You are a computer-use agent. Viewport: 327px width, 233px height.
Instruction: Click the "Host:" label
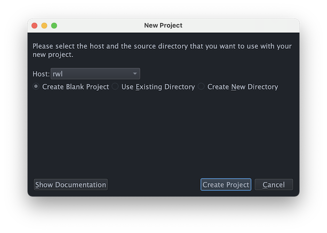point(41,74)
